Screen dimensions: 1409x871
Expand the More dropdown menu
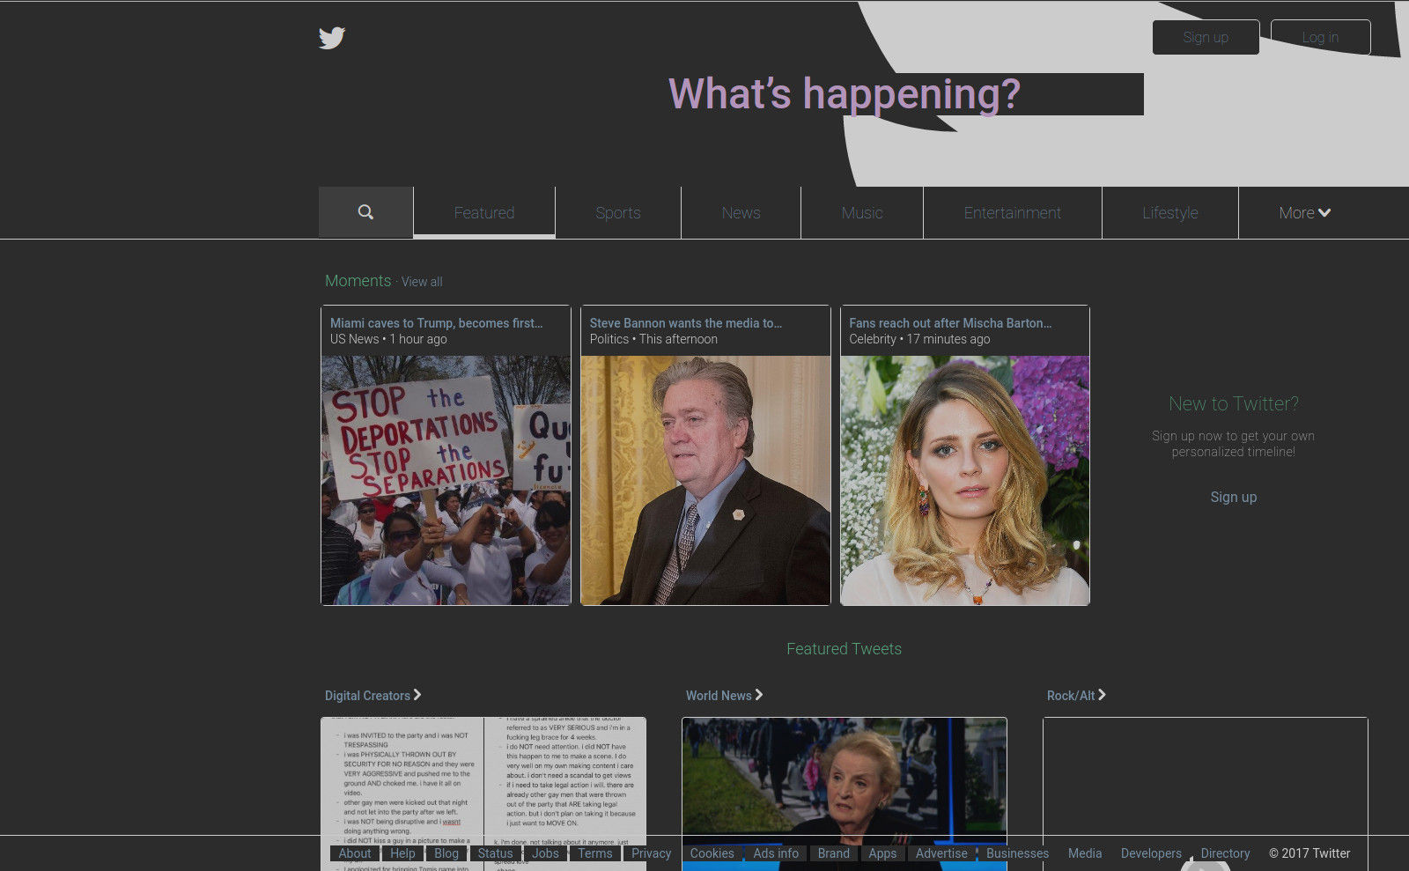click(1305, 212)
